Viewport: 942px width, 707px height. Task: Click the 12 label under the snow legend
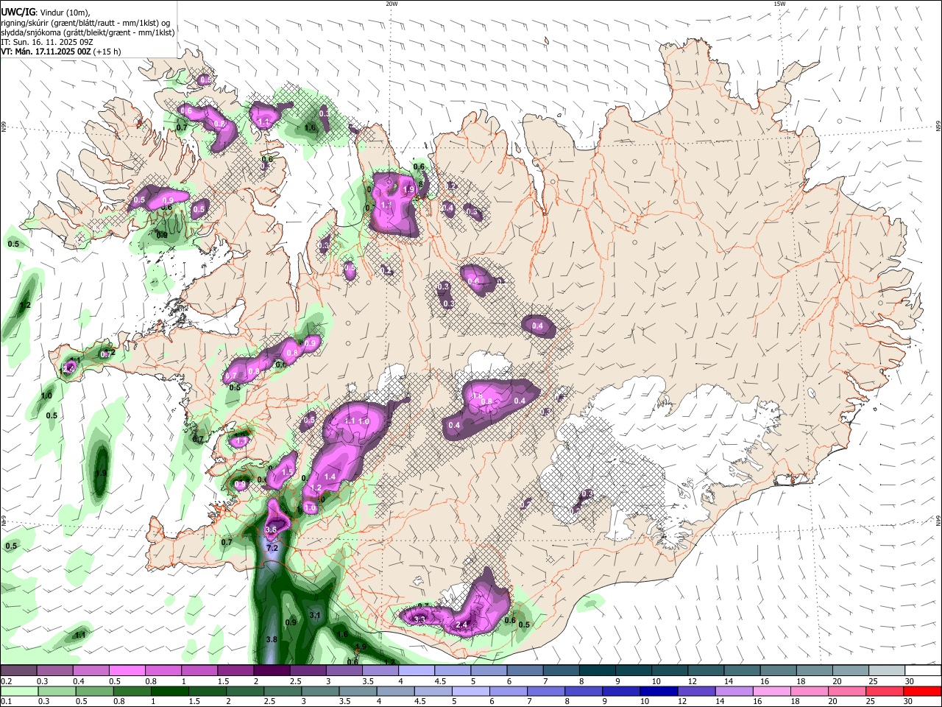pos(693,681)
